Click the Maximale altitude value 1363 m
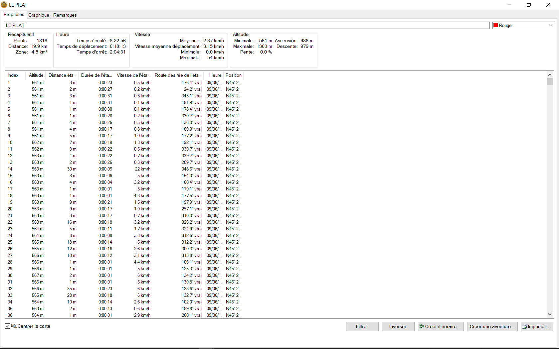This screenshot has width=559, height=349. click(x=265, y=46)
